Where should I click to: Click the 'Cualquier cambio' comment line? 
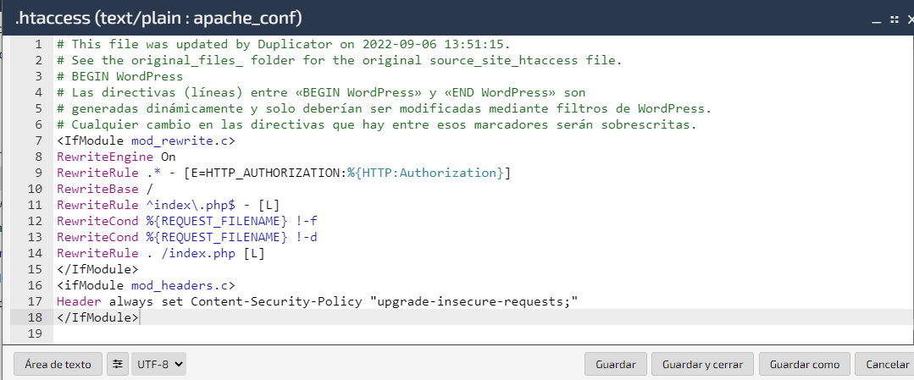click(377, 124)
